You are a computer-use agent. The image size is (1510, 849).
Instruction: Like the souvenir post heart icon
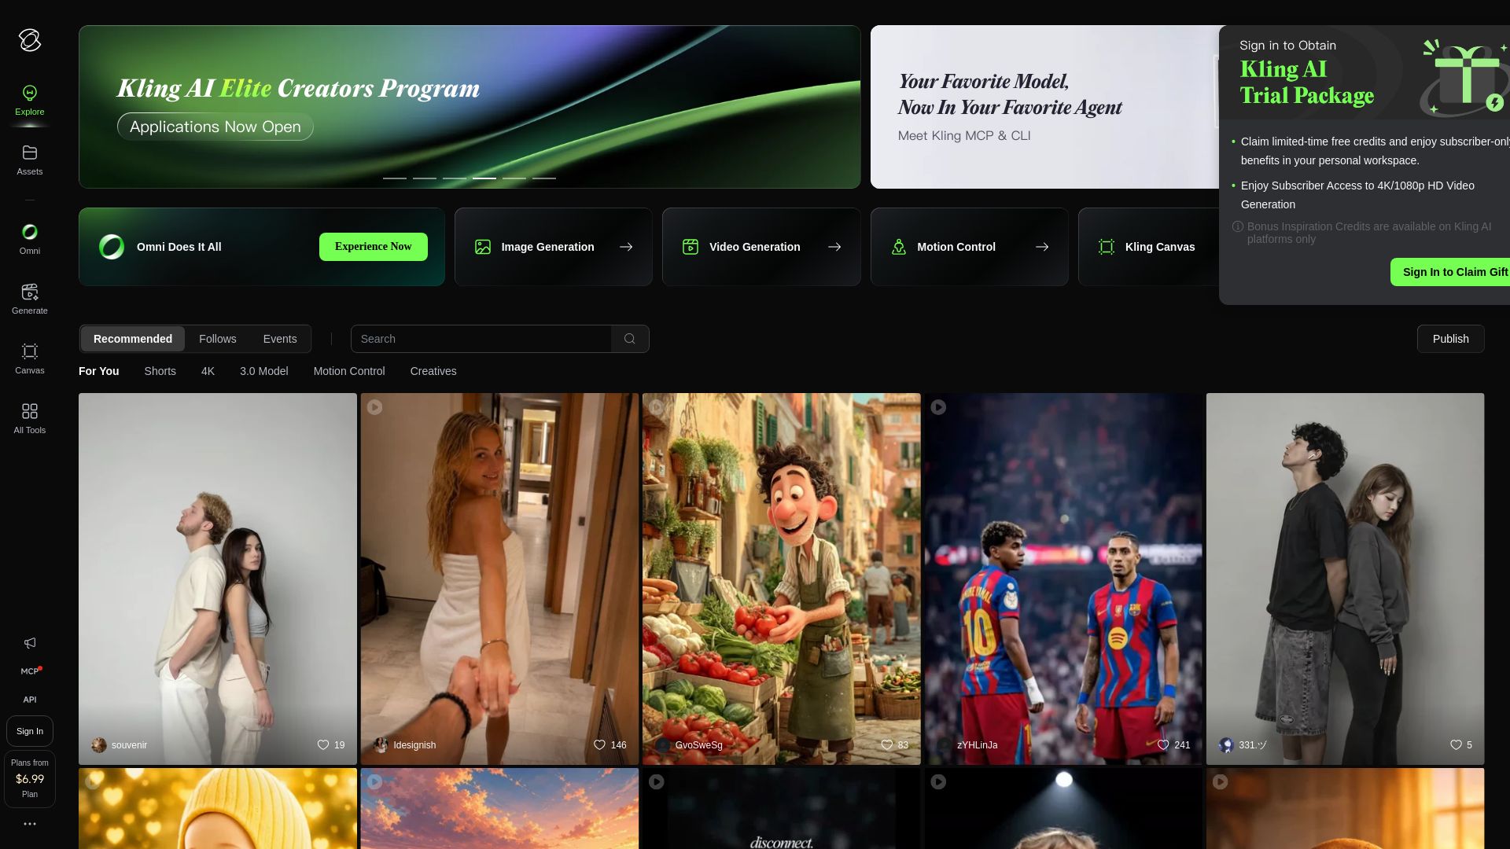[323, 744]
